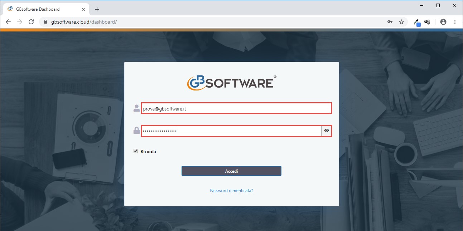Open saved passwords key icon in address bar
This screenshot has height=231, width=463.
390,22
